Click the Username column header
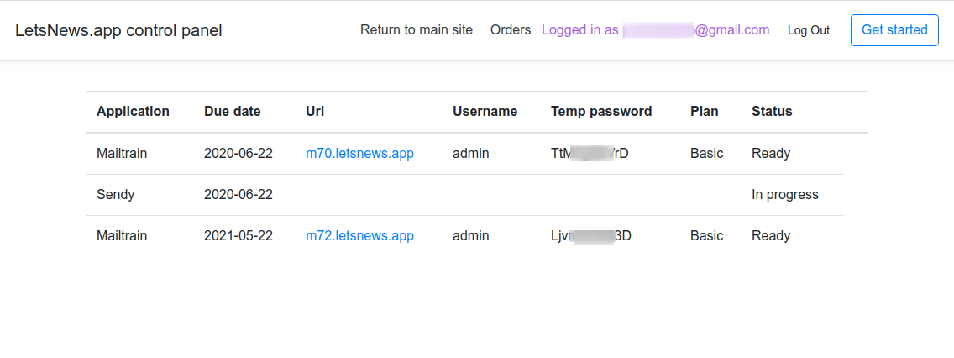This screenshot has width=954, height=358. click(485, 112)
